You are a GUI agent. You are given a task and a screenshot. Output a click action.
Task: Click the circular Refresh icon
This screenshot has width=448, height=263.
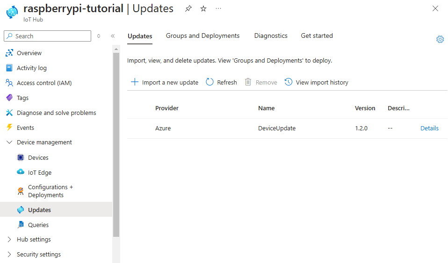210,82
